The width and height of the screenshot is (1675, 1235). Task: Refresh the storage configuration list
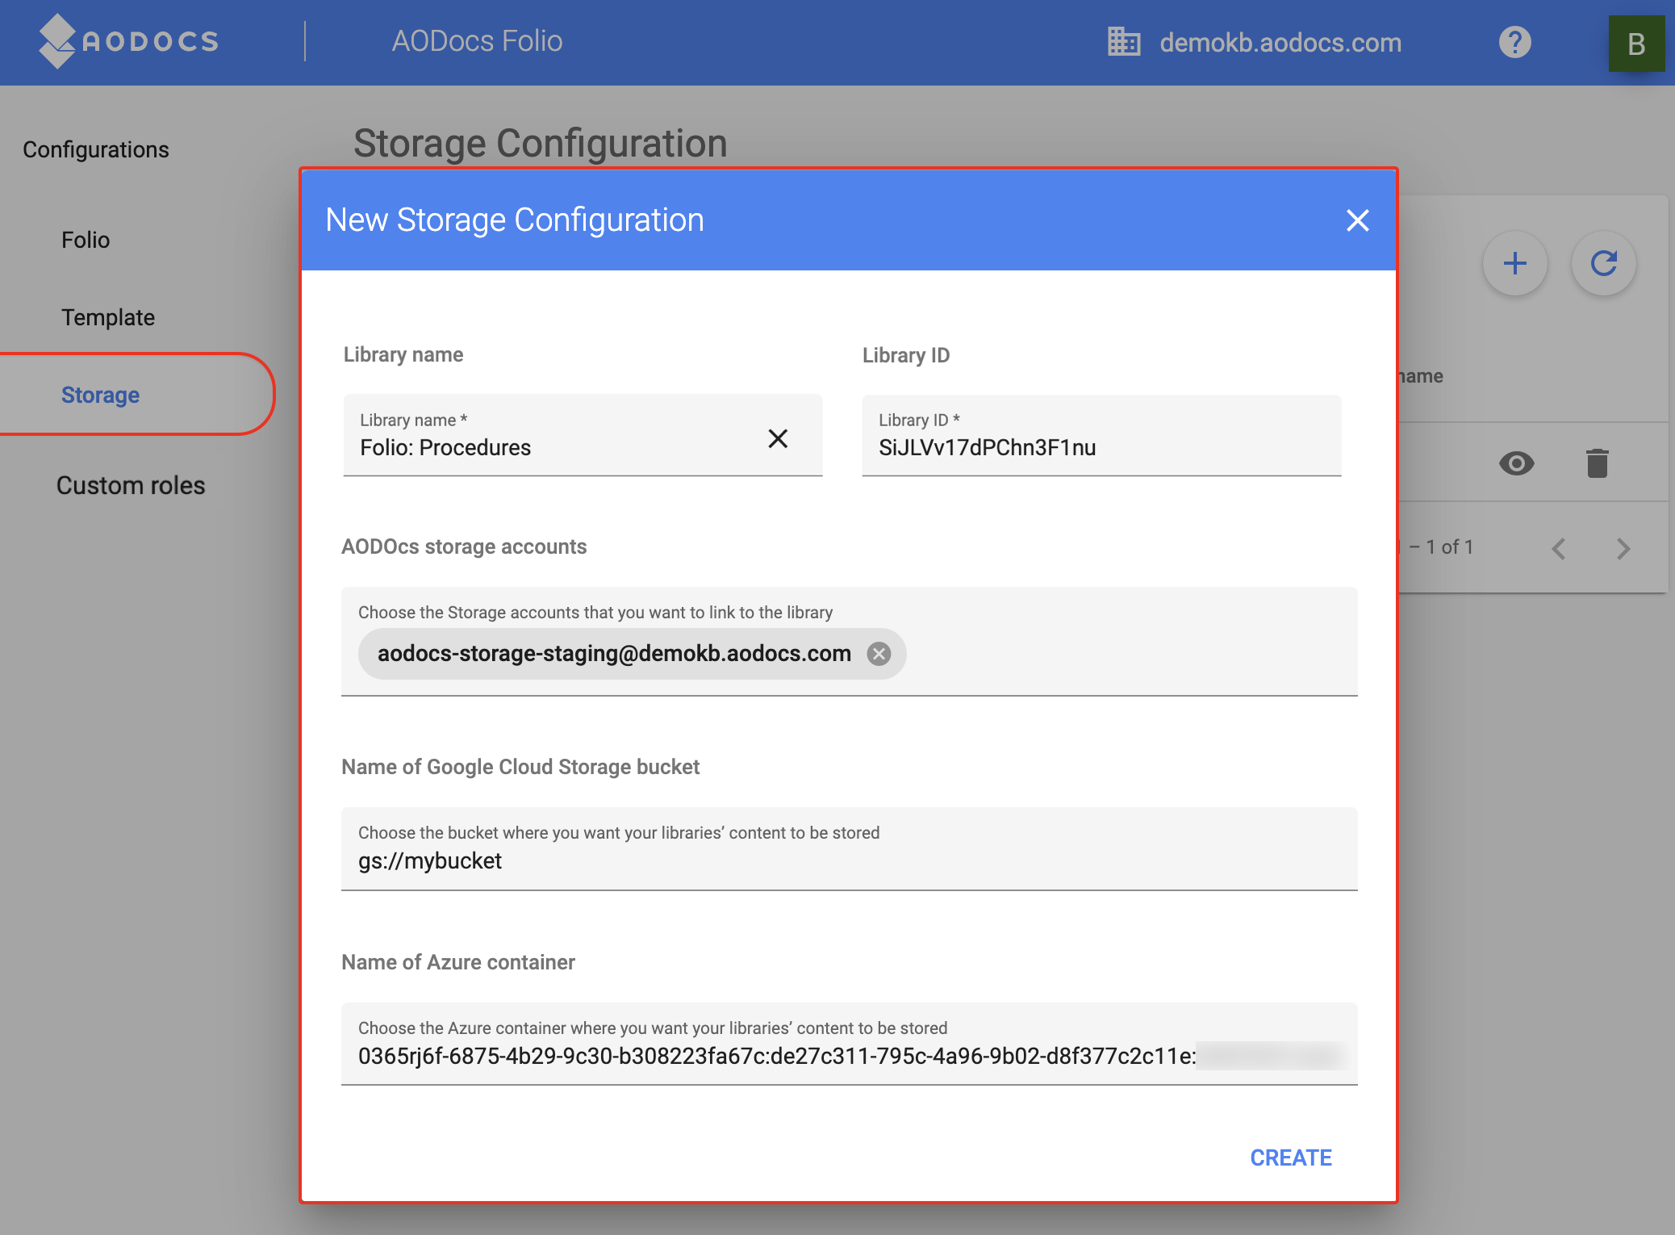(x=1603, y=263)
